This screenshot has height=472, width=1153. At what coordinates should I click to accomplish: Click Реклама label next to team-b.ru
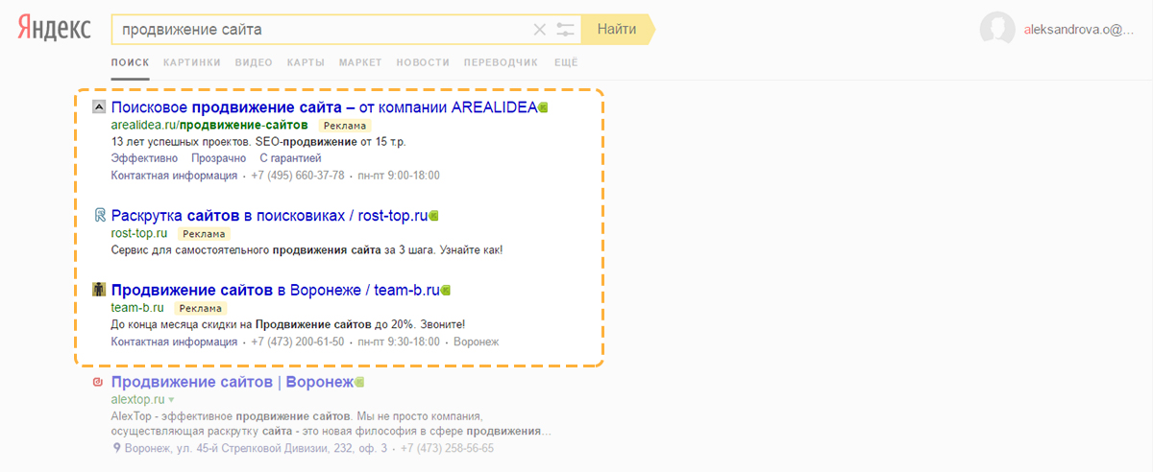coord(201,308)
